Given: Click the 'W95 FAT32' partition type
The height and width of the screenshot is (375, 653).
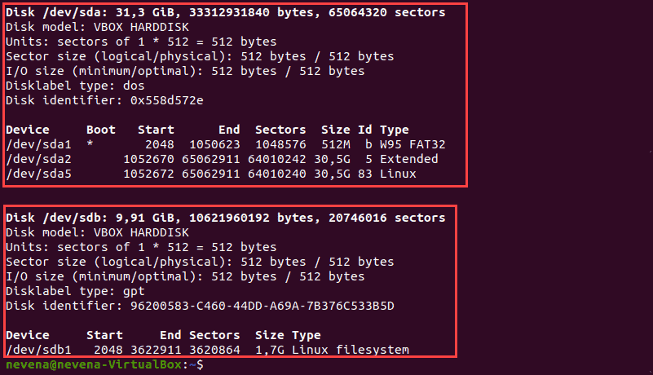Looking at the screenshot, I should (413, 144).
